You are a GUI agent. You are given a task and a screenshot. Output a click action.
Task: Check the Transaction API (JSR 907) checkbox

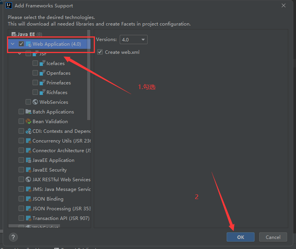tap(21, 218)
